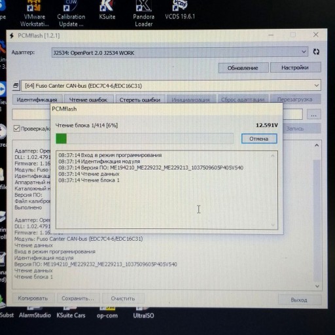The width and height of the screenshot is (335, 335).
Task: Toggle the Проверка checkbox
Action: point(16,128)
